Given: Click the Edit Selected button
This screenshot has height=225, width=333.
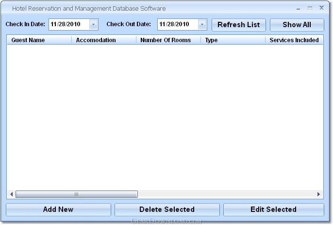Looking at the screenshot, I should tap(274, 209).
